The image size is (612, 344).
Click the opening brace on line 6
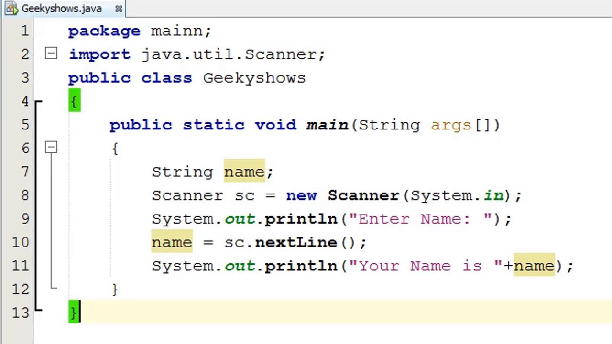pos(115,149)
